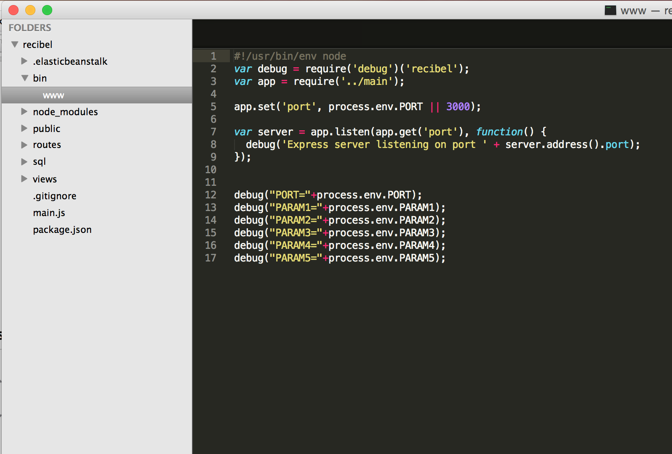The height and width of the screenshot is (454, 672).
Task: Select the public folder label
Action: (47, 129)
